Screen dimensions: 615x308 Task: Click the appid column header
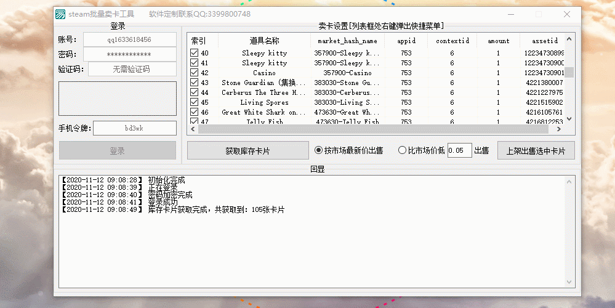click(406, 41)
